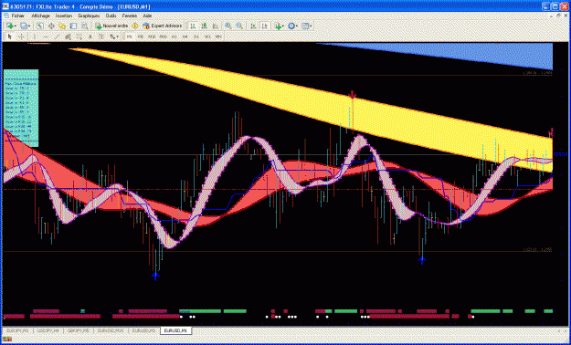Click the New Chart icon

click(9, 26)
